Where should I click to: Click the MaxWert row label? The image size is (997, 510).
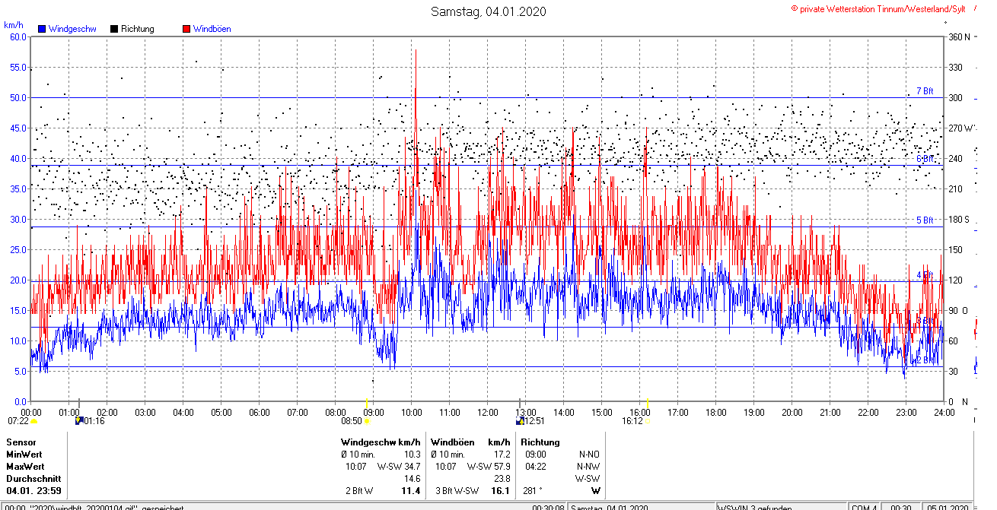26,467
